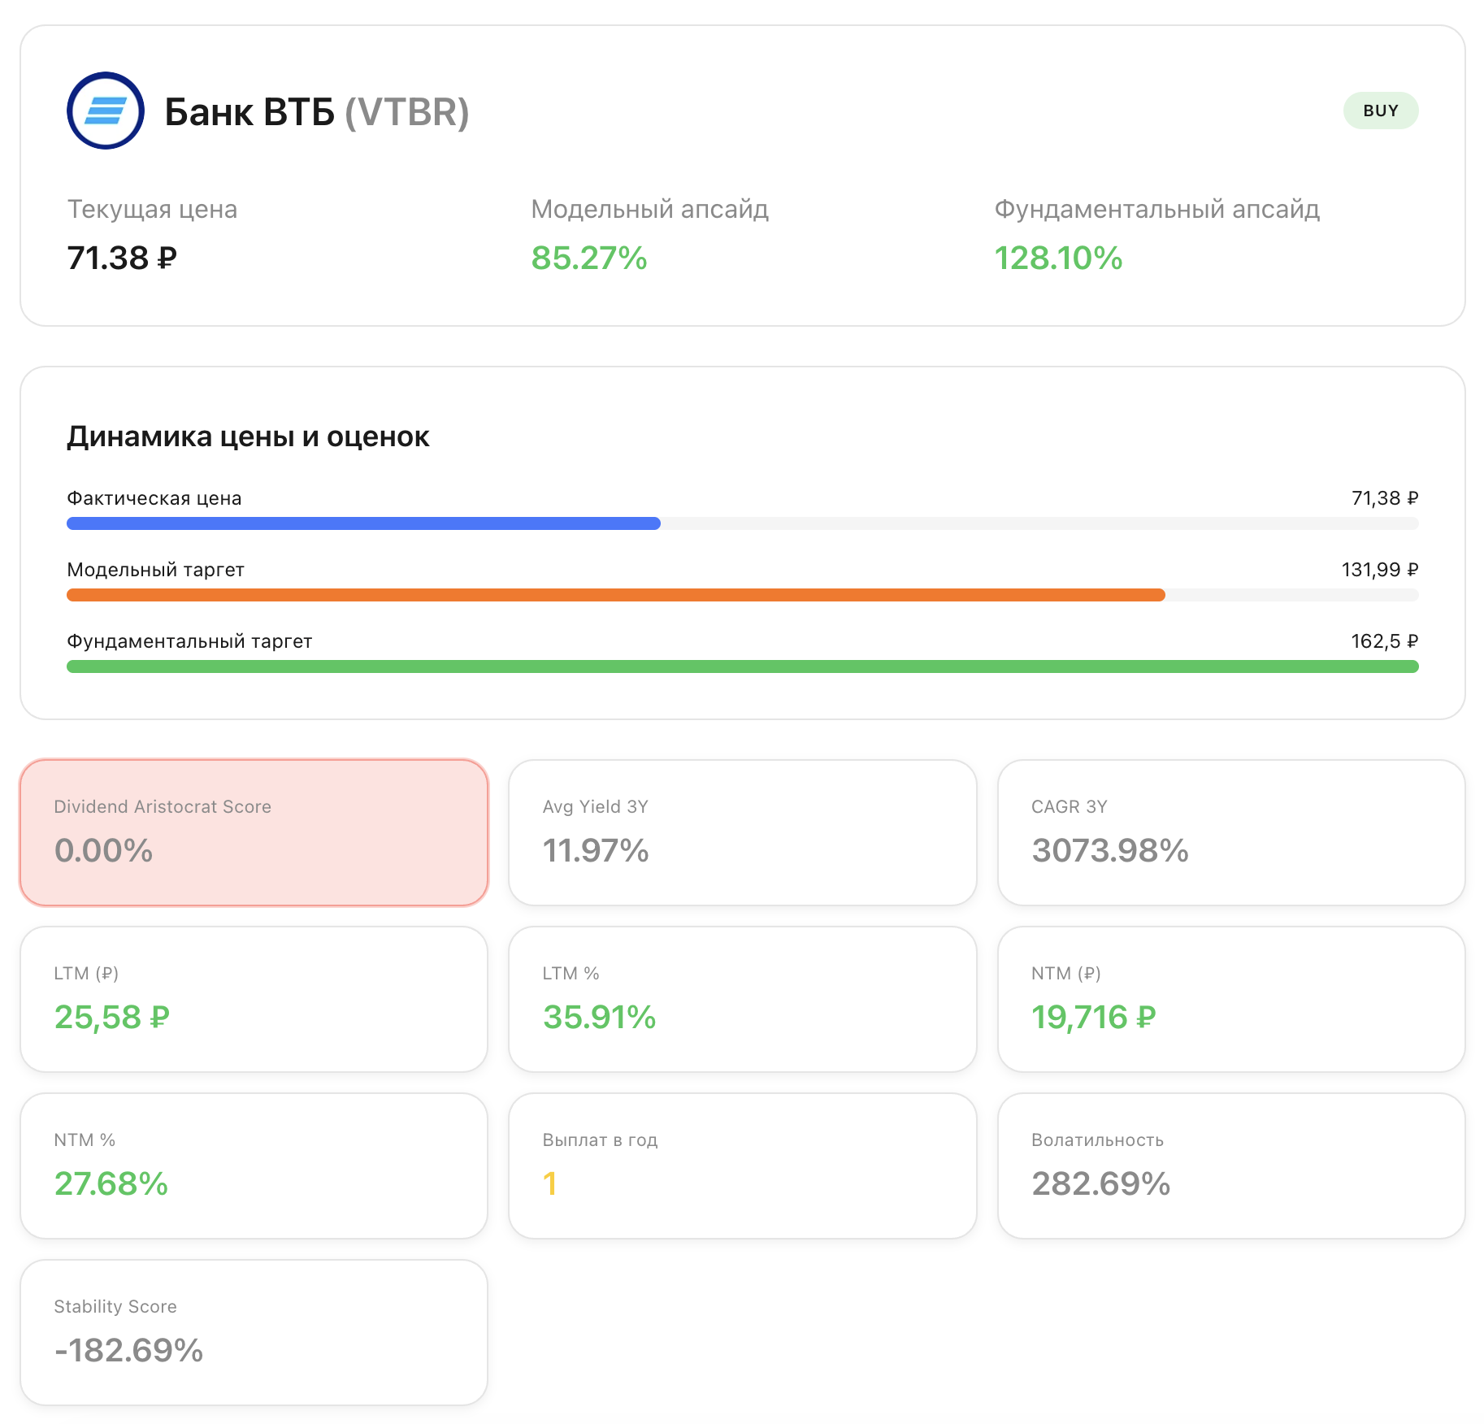
Task: Click the BUY badge
Action: pyautogui.click(x=1380, y=109)
